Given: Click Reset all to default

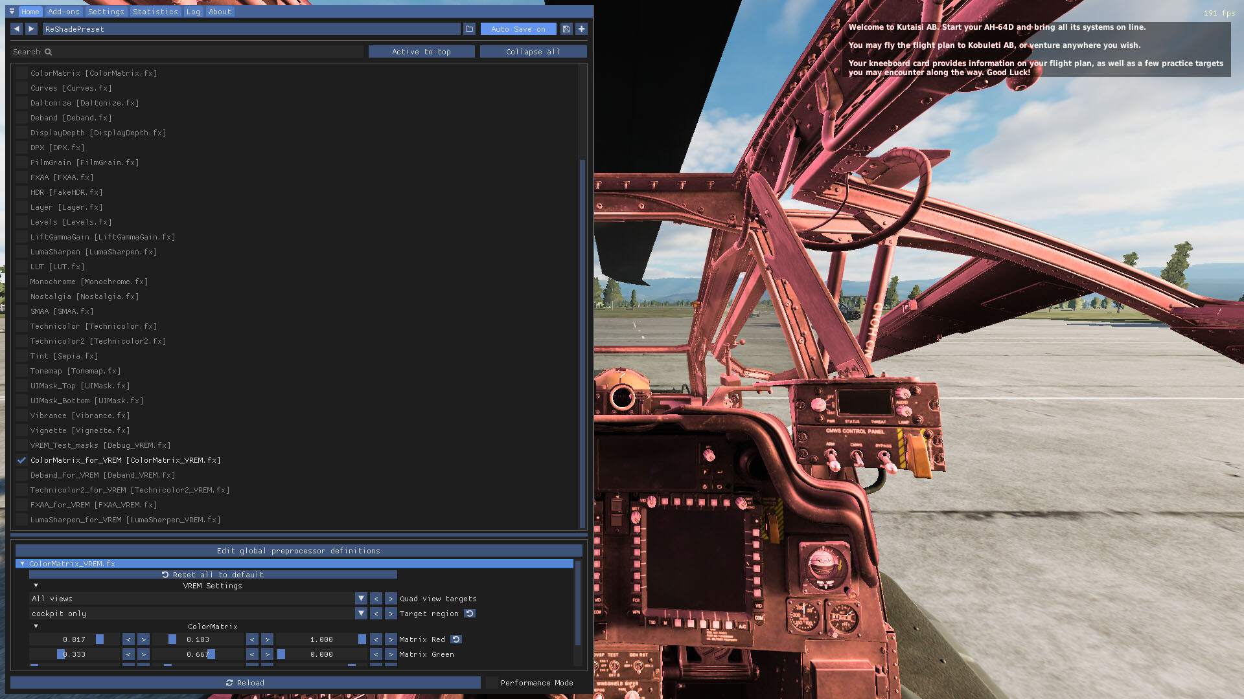Looking at the screenshot, I should click(213, 575).
